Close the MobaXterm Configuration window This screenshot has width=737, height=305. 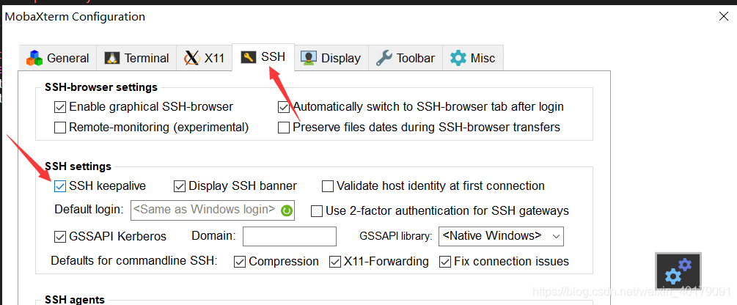(x=724, y=17)
